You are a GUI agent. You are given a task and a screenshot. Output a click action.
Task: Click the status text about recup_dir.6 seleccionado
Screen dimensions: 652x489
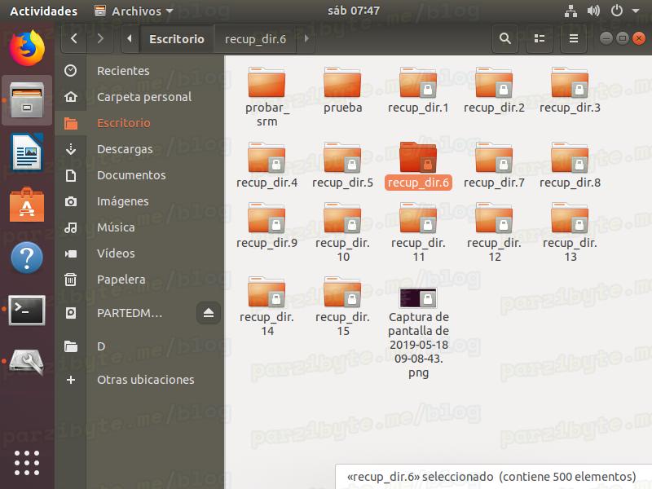(x=491, y=477)
